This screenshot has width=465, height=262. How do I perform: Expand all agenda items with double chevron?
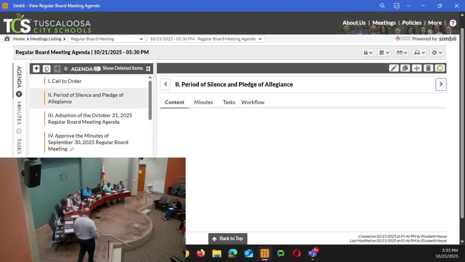(66, 68)
